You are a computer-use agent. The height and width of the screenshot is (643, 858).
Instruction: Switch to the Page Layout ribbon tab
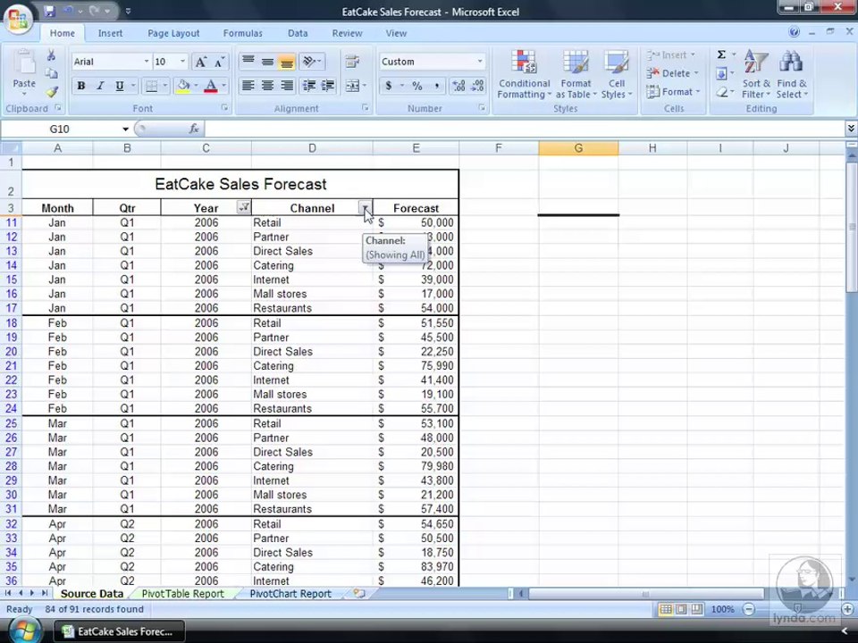click(173, 33)
